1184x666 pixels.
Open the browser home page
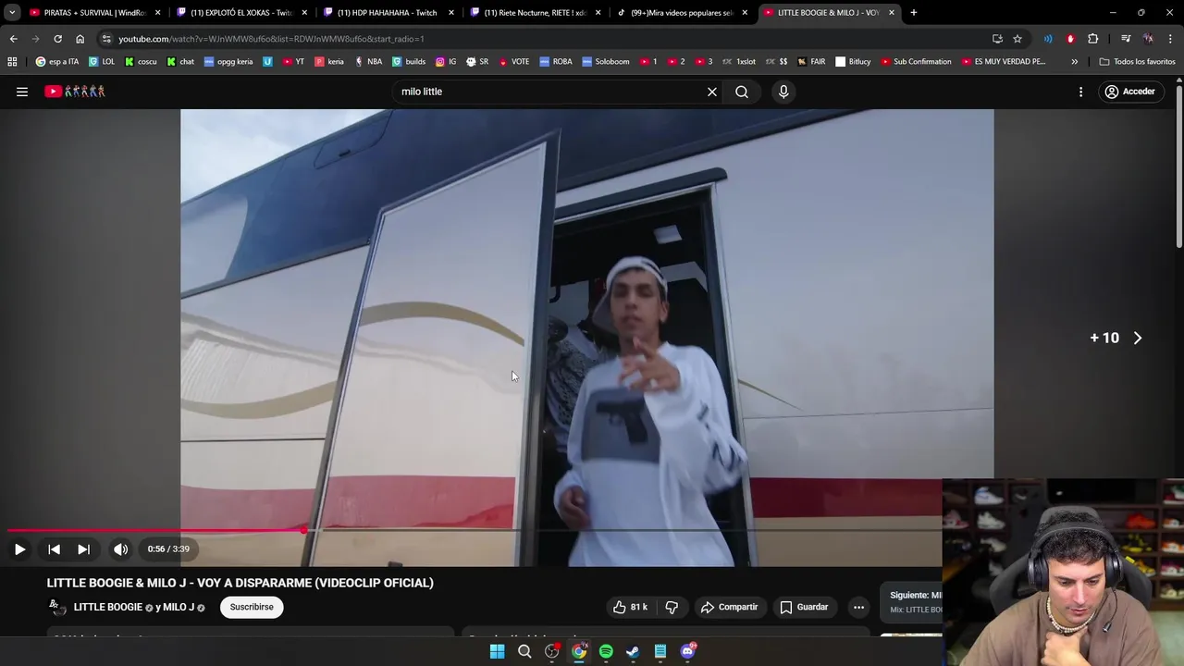coord(80,39)
